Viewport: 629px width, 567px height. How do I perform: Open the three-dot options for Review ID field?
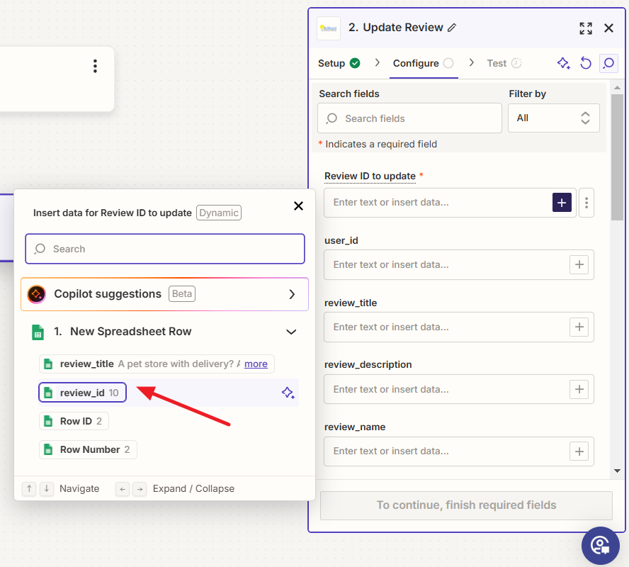point(586,203)
